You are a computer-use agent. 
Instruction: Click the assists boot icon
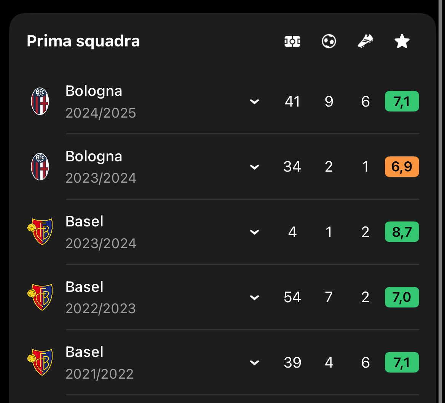(365, 41)
